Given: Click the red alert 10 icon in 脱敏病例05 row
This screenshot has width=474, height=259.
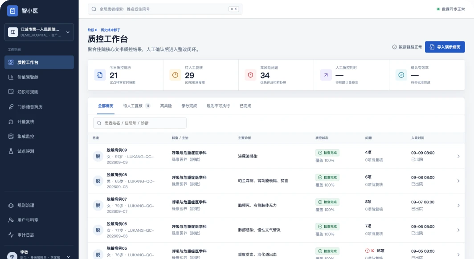Looking at the screenshot, I should pos(367,251).
